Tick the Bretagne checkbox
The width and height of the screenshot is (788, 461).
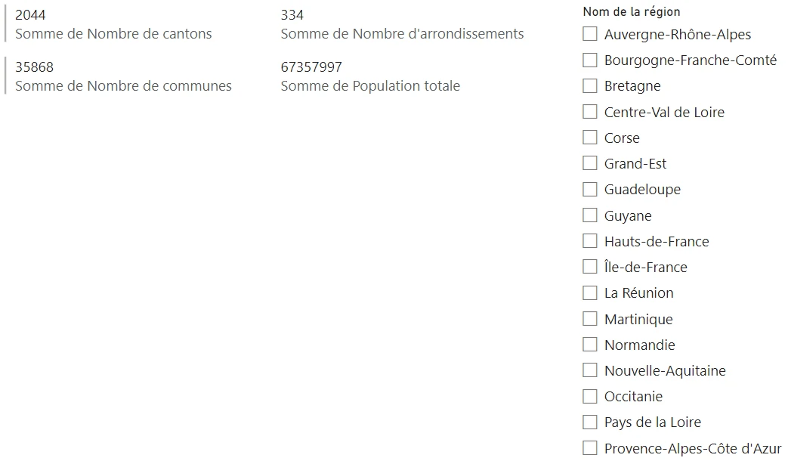point(590,85)
